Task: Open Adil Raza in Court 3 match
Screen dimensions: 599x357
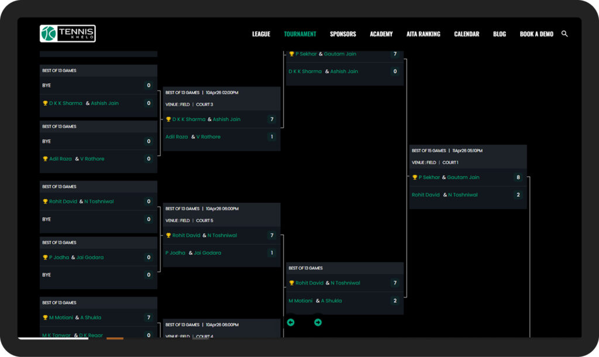Action: (x=177, y=137)
